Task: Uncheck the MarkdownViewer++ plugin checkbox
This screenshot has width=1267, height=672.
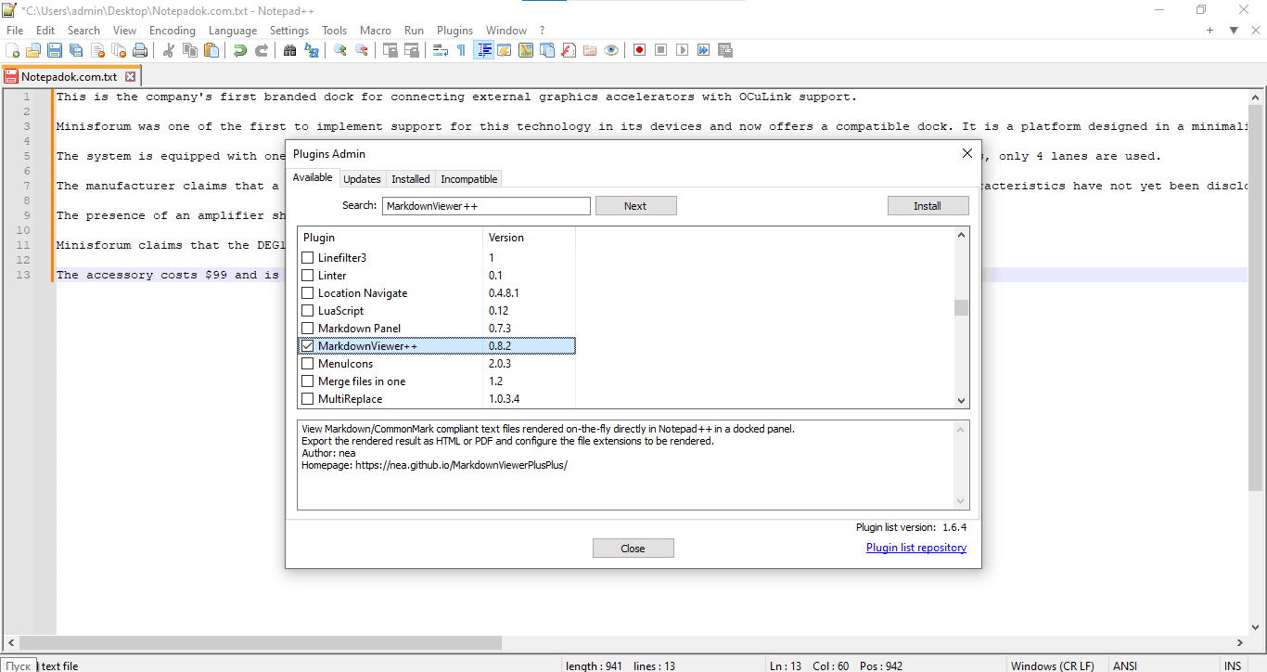Action: 307,345
